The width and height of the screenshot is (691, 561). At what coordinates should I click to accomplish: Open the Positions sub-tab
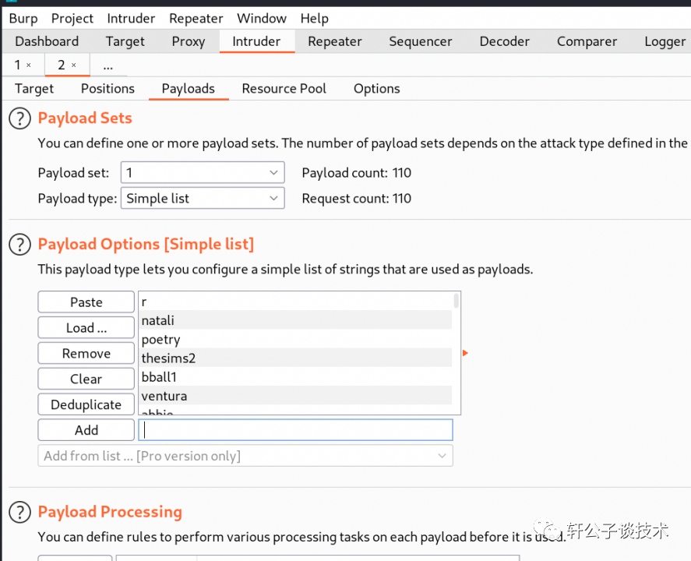click(108, 89)
